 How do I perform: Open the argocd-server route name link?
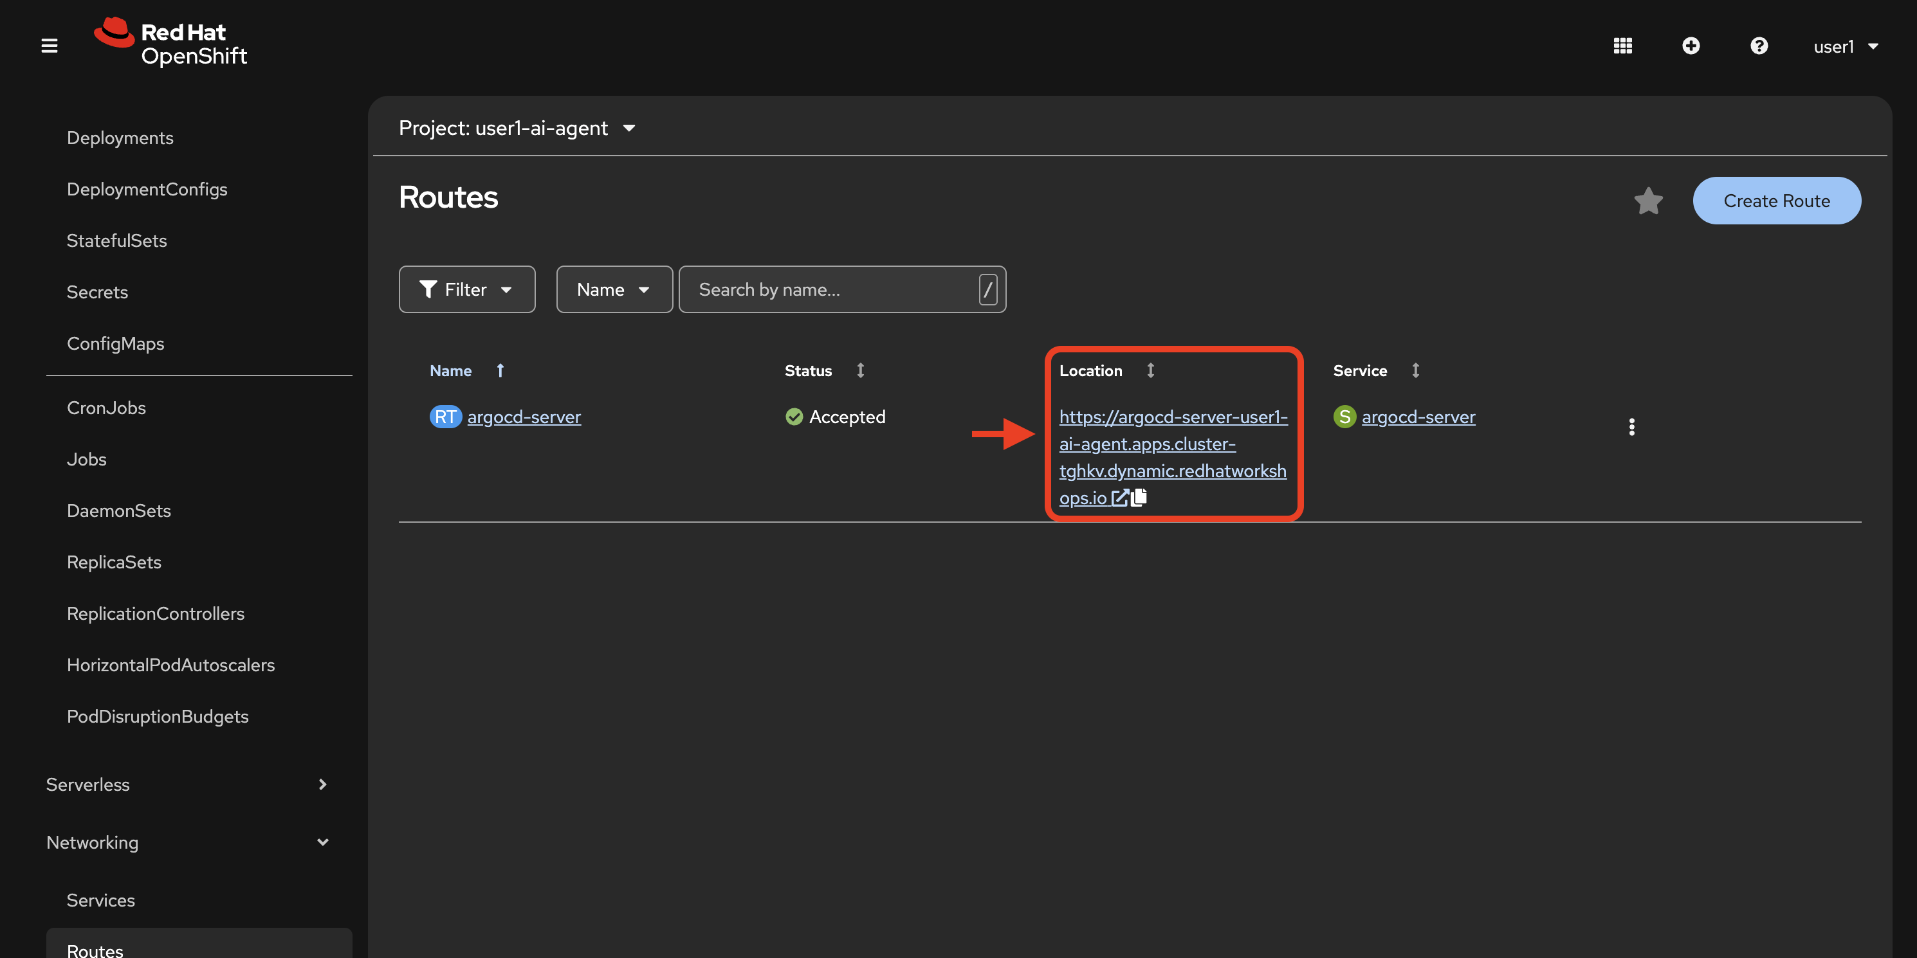pyautogui.click(x=524, y=417)
